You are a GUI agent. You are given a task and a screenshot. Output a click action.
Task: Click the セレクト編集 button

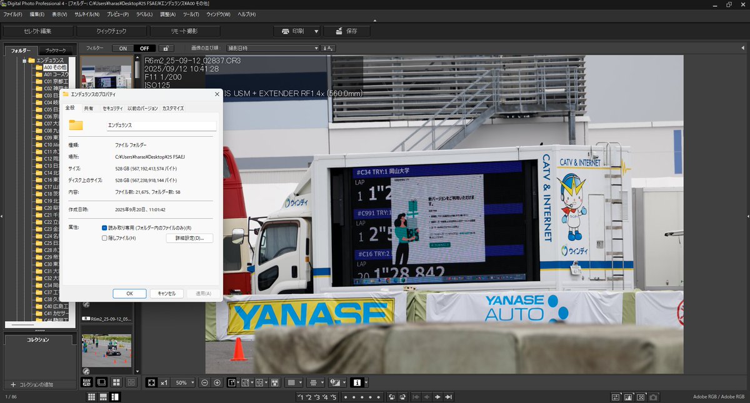pyautogui.click(x=37, y=31)
